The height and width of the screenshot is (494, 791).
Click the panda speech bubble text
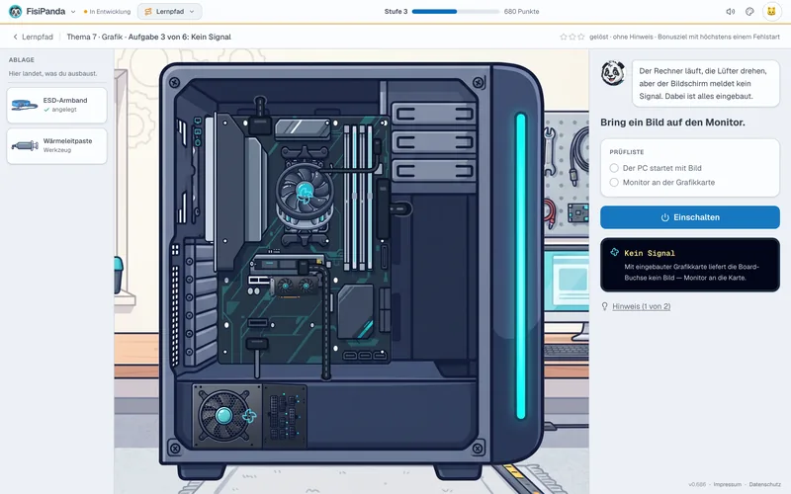tap(705, 84)
